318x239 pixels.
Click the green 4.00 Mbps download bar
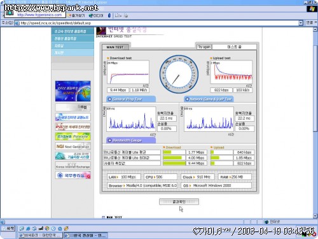(172, 158)
